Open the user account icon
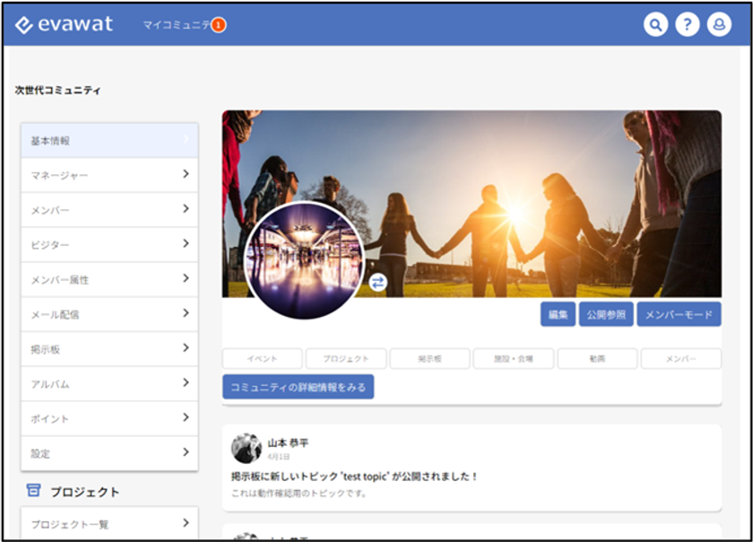753x542 pixels. tap(719, 24)
